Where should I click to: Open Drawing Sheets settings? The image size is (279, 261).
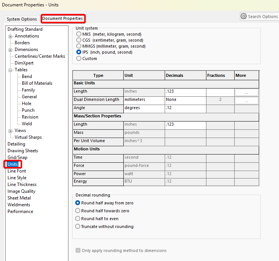(23, 150)
